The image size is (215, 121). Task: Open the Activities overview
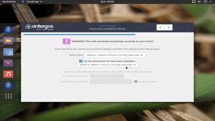click(9, 2)
